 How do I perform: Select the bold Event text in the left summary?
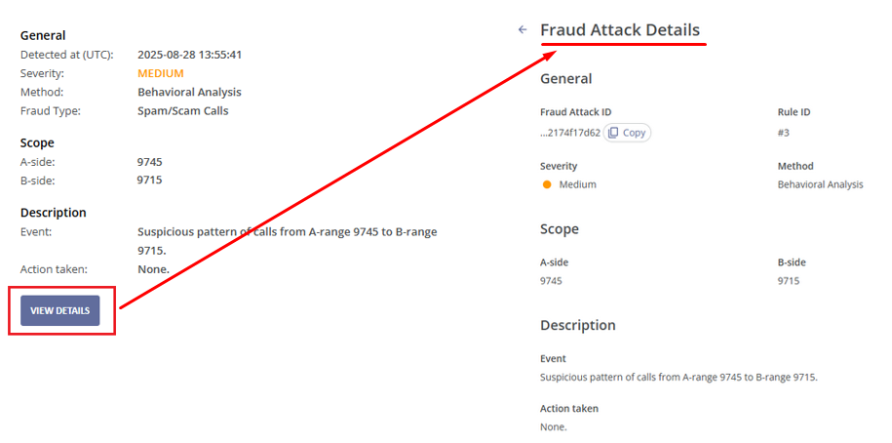288,241
